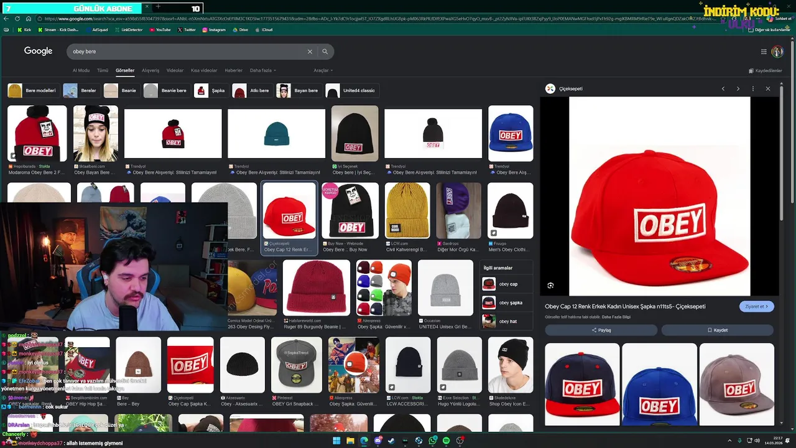This screenshot has width=796, height=448.
Task: Close the image preview panel
Action: pos(768,89)
